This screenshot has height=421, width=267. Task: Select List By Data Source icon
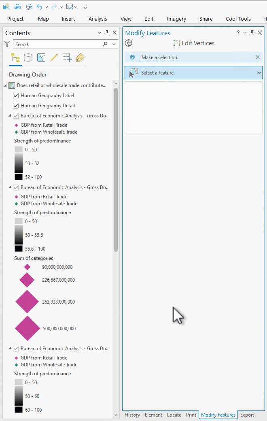pyautogui.click(x=28, y=57)
